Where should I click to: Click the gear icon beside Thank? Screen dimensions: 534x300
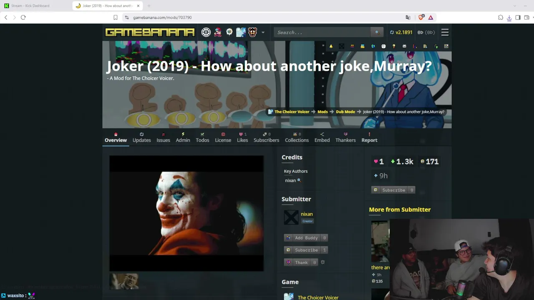[322, 262]
